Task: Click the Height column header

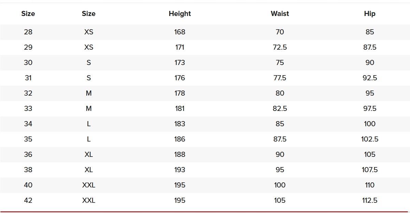Action: pos(180,14)
